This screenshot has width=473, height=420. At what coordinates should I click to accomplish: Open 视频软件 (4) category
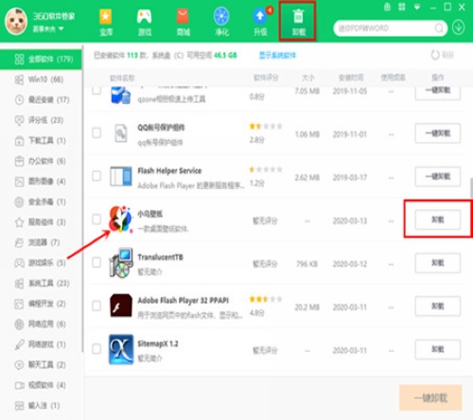(x=41, y=385)
